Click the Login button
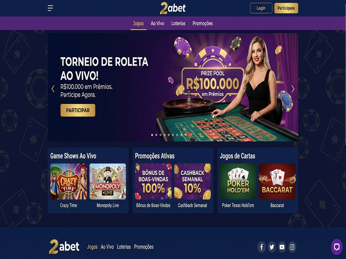The width and height of the screenshot is (346, 259). tap(261, 8)
